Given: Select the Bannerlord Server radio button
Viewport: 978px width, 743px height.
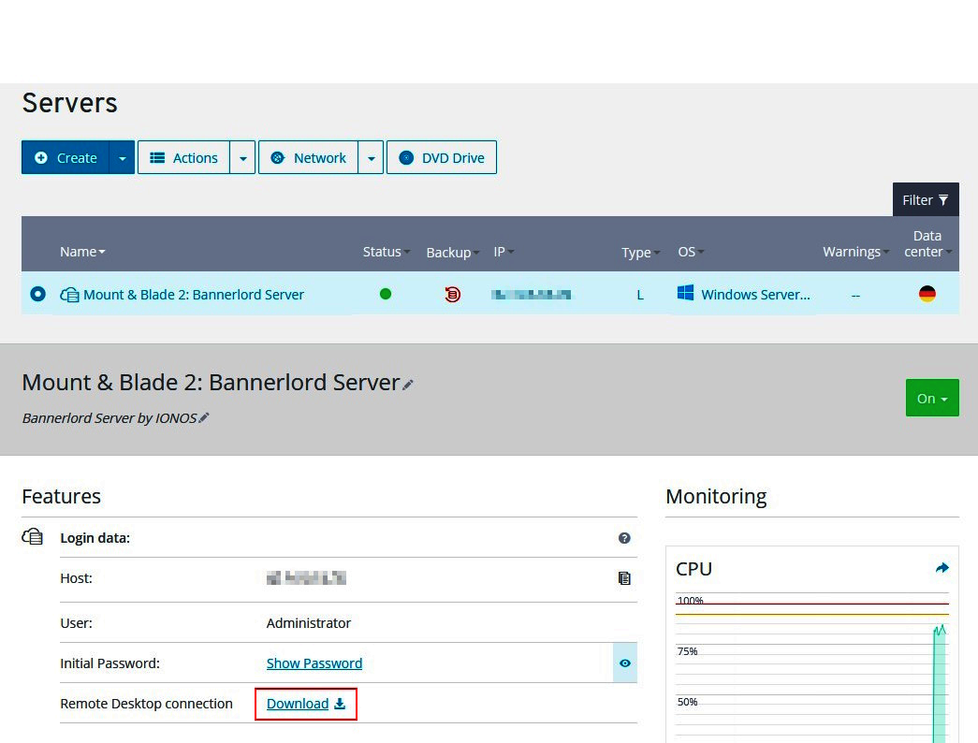Looking at the screenshot, I should (x=37, y=294).
